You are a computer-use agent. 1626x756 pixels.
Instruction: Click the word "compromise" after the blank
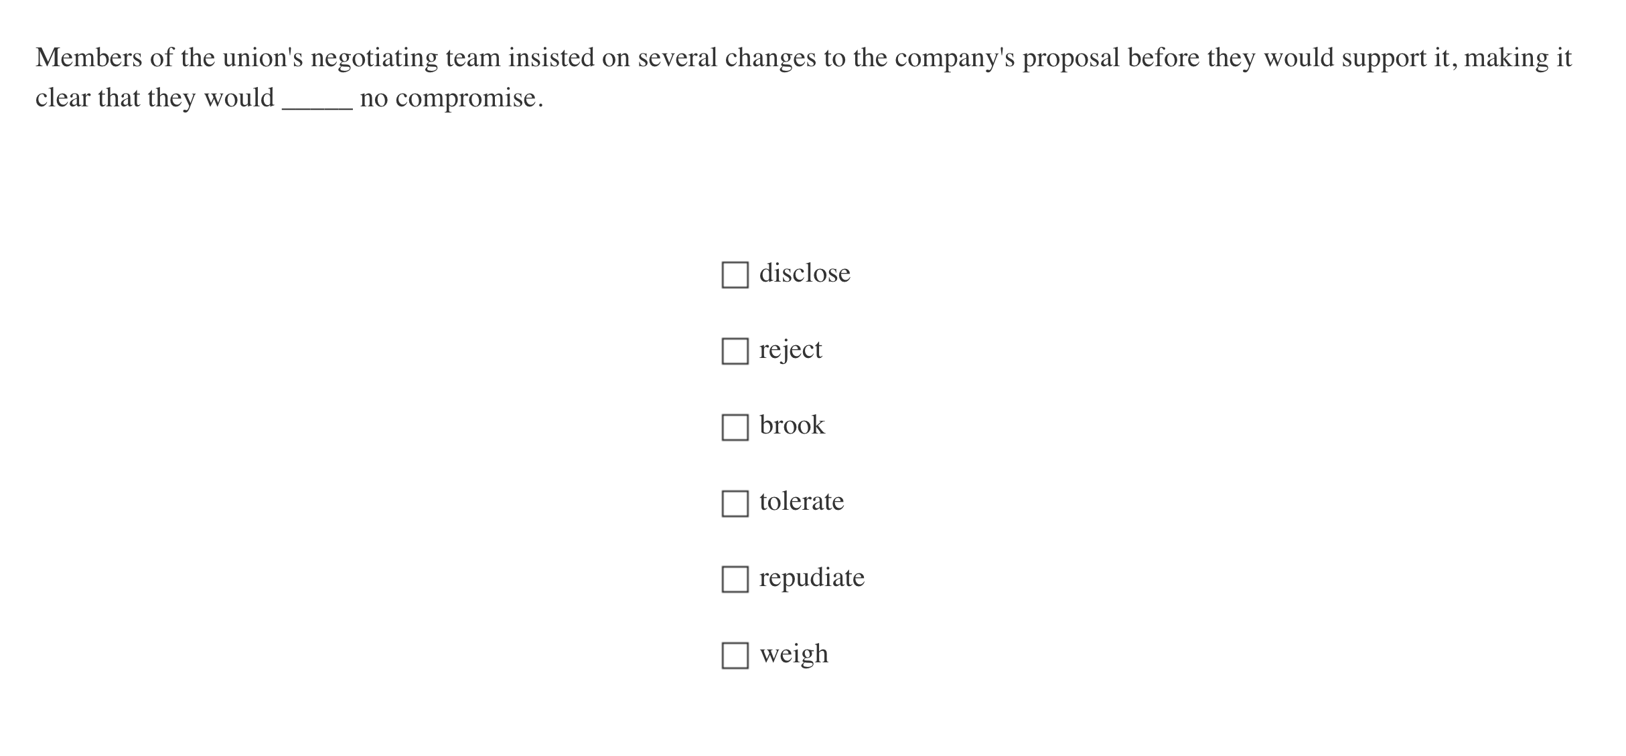(x=465, y=99)
